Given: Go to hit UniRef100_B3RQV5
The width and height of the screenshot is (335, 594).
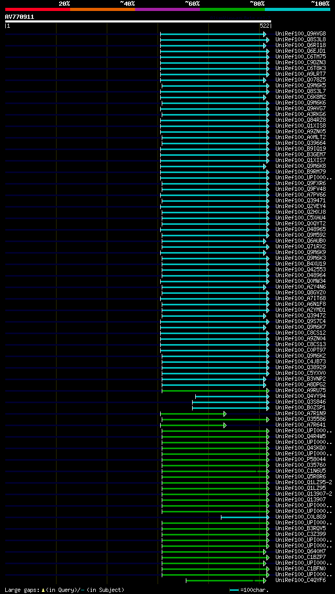Looking at the screenshot, I should (x=300, y=528).
